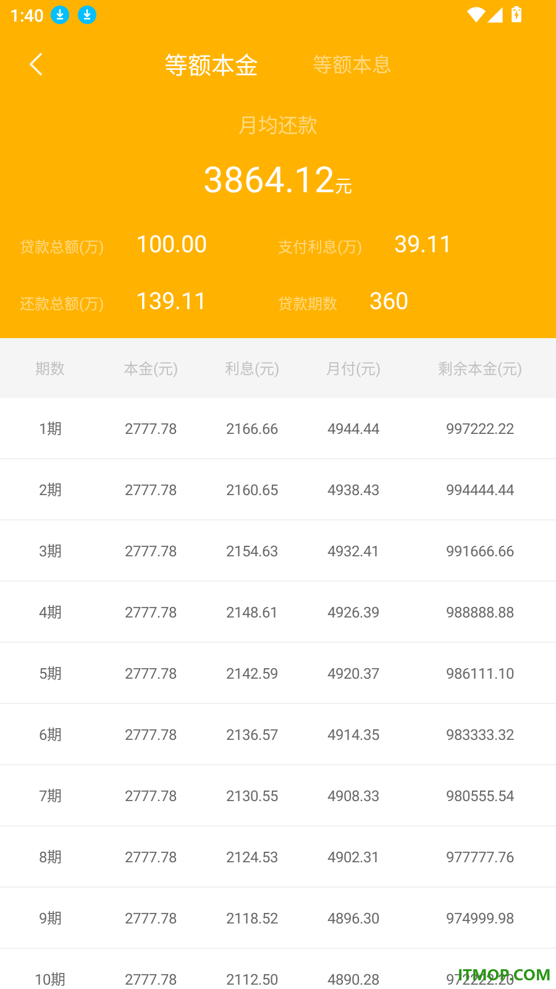Select the 7期 row label
Screen dimensions: 556x989
pyautogui.click(x=50, y=796)
